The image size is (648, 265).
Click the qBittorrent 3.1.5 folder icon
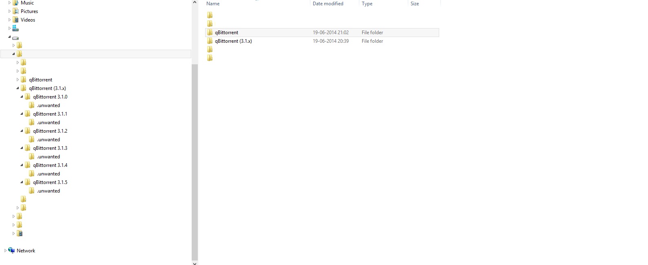point(27,182)
